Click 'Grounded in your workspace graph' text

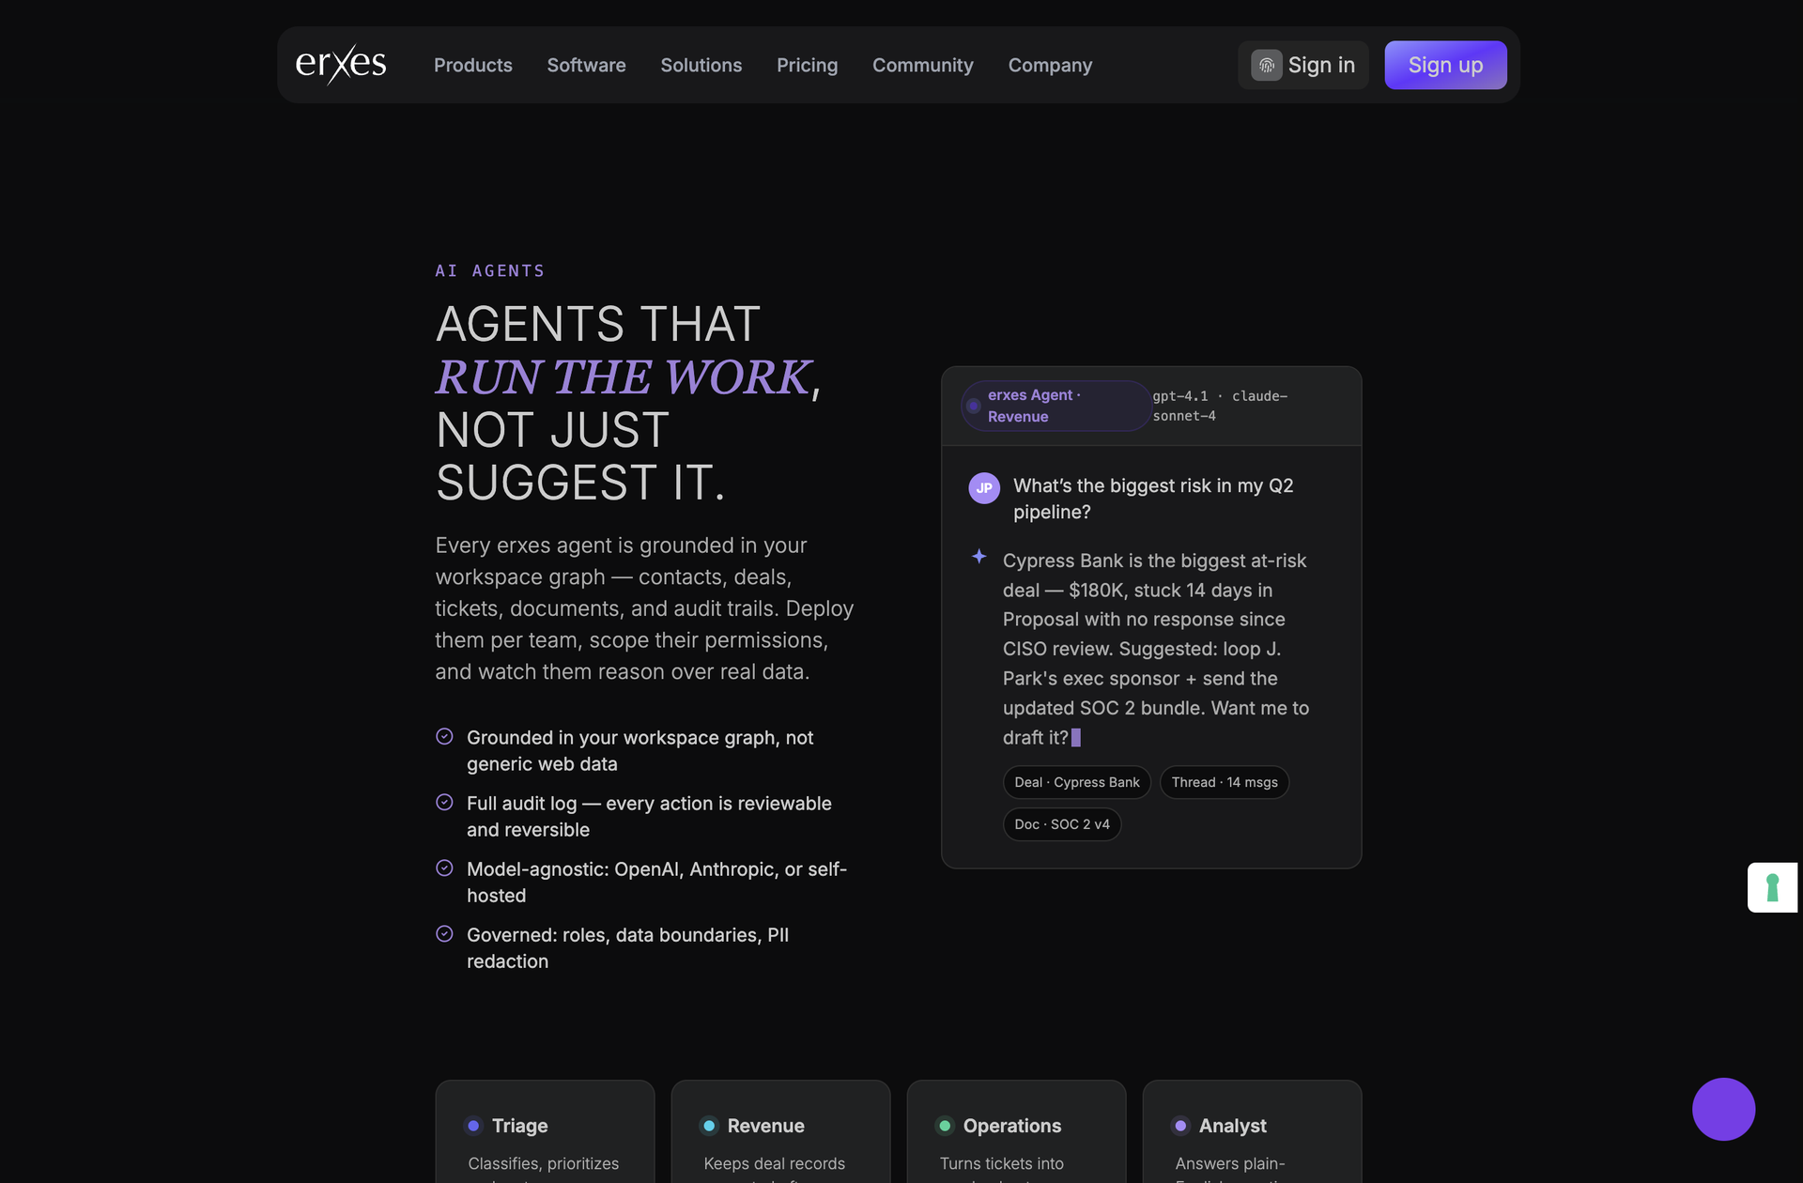click(640, 750)
